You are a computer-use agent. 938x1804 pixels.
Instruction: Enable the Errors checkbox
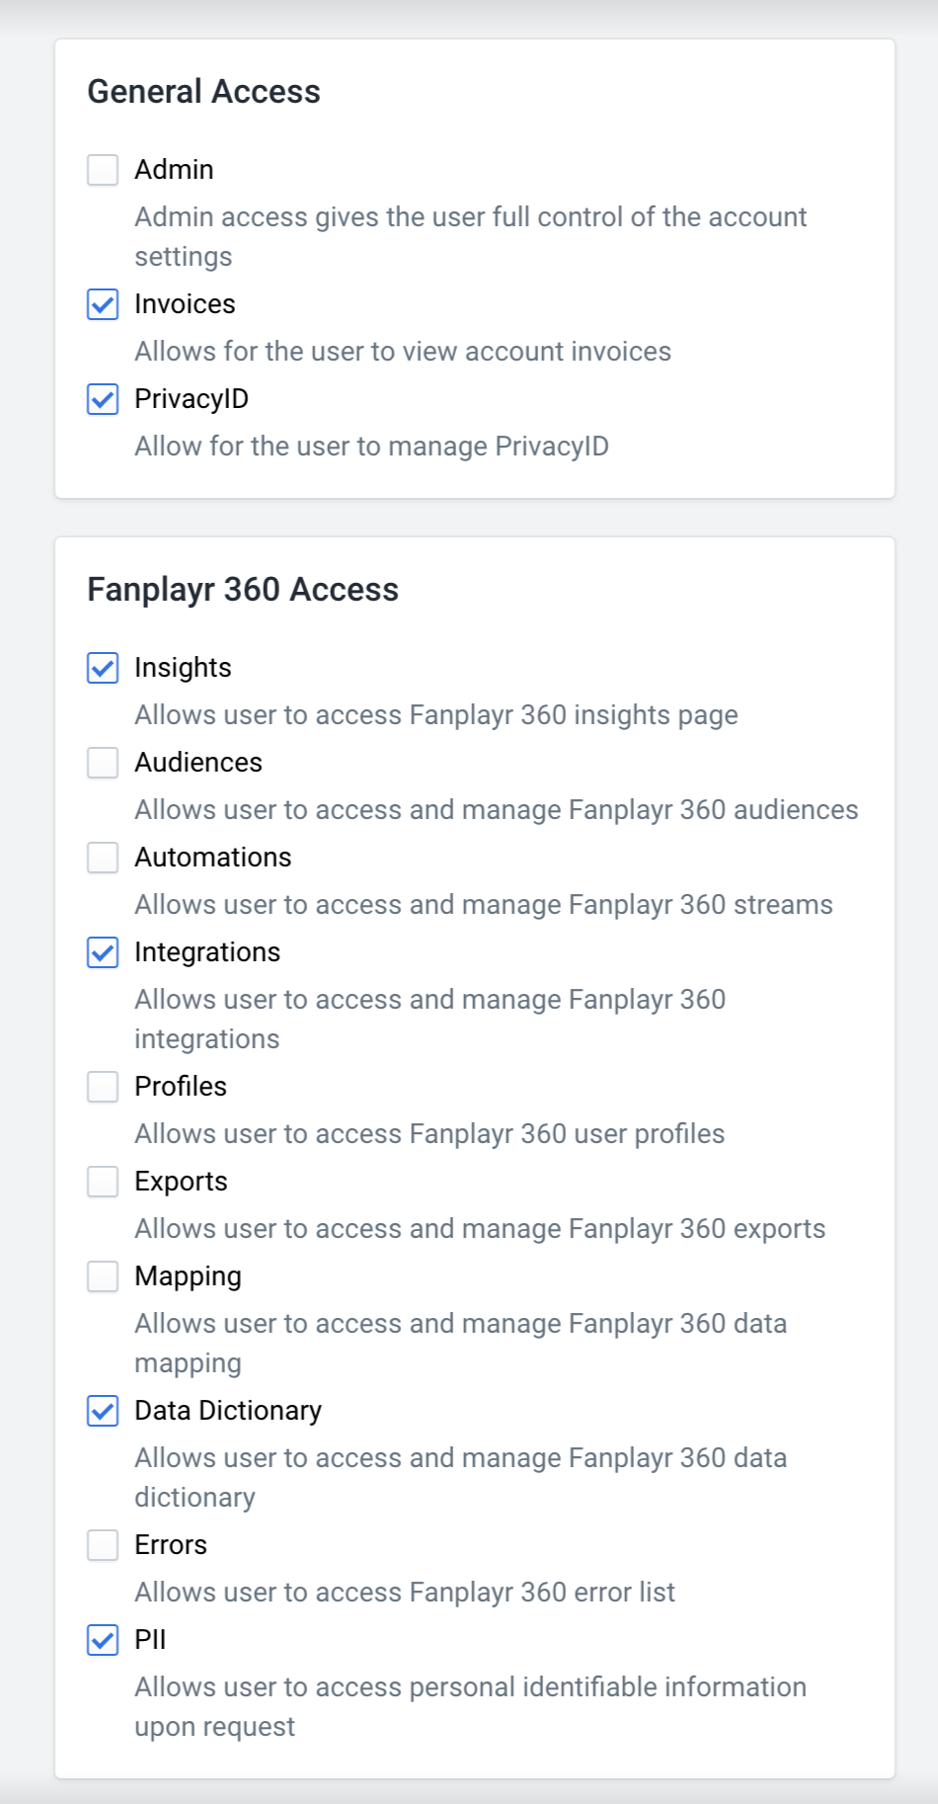pos(103,1545)
